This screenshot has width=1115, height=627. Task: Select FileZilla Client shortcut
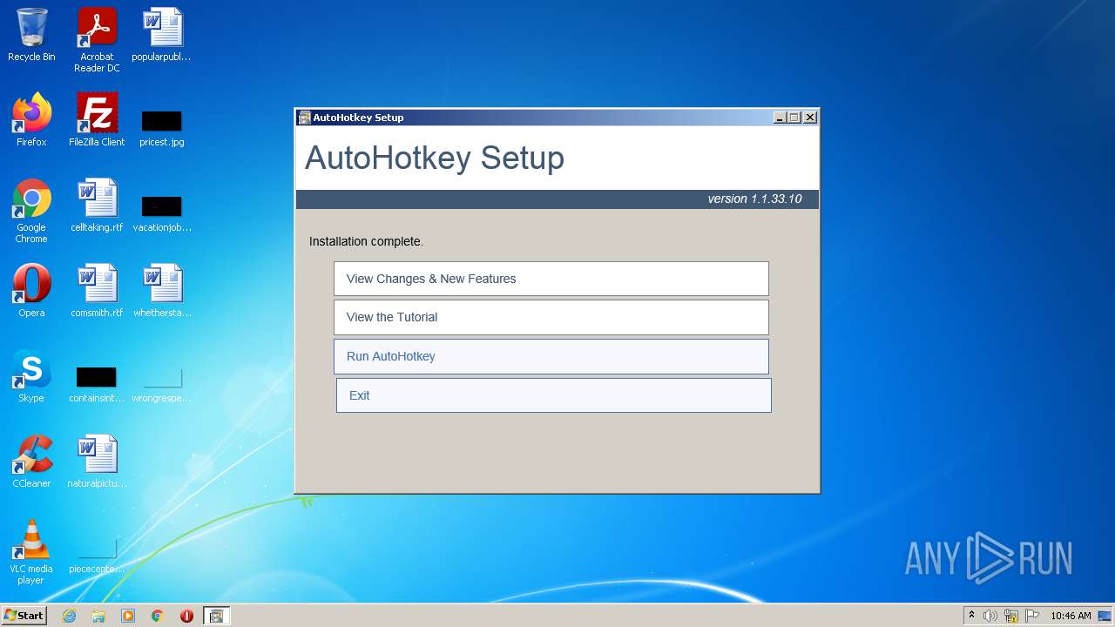click(97, 120)
